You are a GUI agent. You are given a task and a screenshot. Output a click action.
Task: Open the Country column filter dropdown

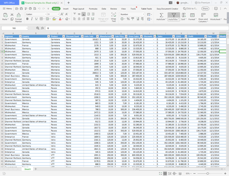(x=48, y=36)
